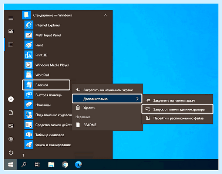Open recent file README
This screenshot has height=174, width=222.
107,125
